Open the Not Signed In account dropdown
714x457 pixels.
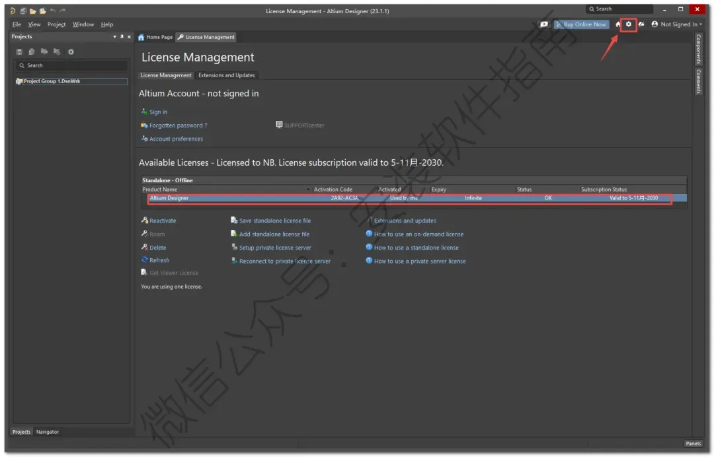(677, 24)
